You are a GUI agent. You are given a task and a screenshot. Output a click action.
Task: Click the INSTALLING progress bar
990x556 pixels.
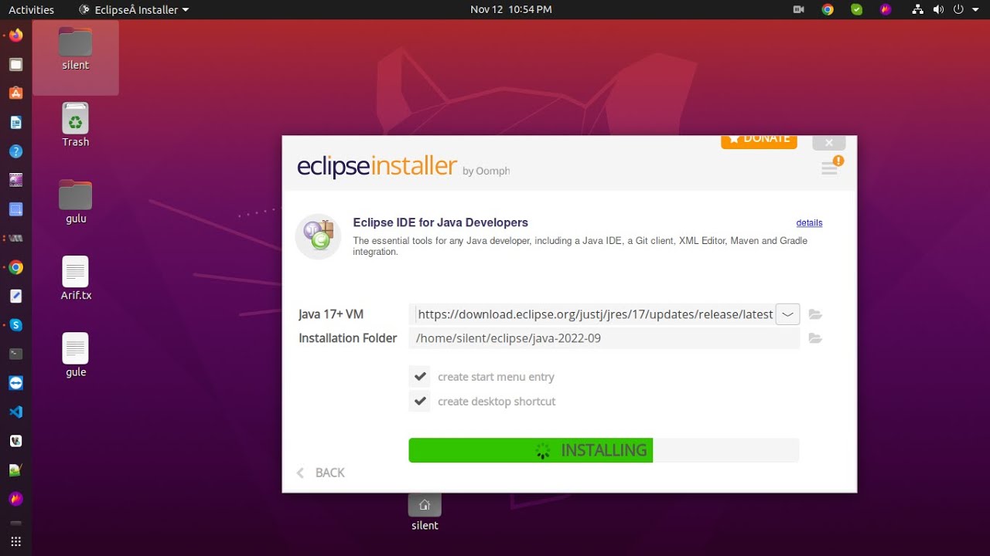603,450
